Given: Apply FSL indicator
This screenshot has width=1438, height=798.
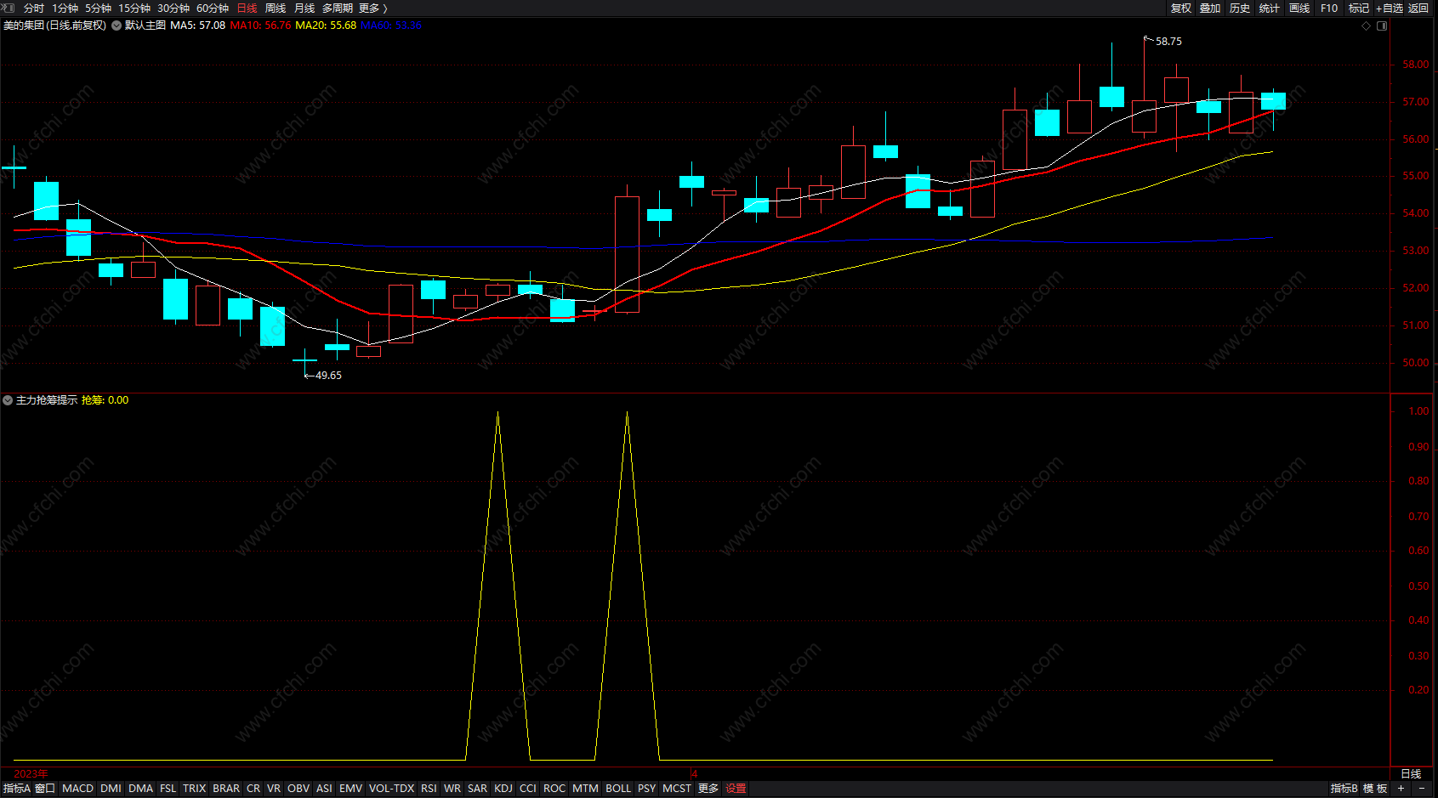Looking at the screenshot, I should (x=168, y=789).
